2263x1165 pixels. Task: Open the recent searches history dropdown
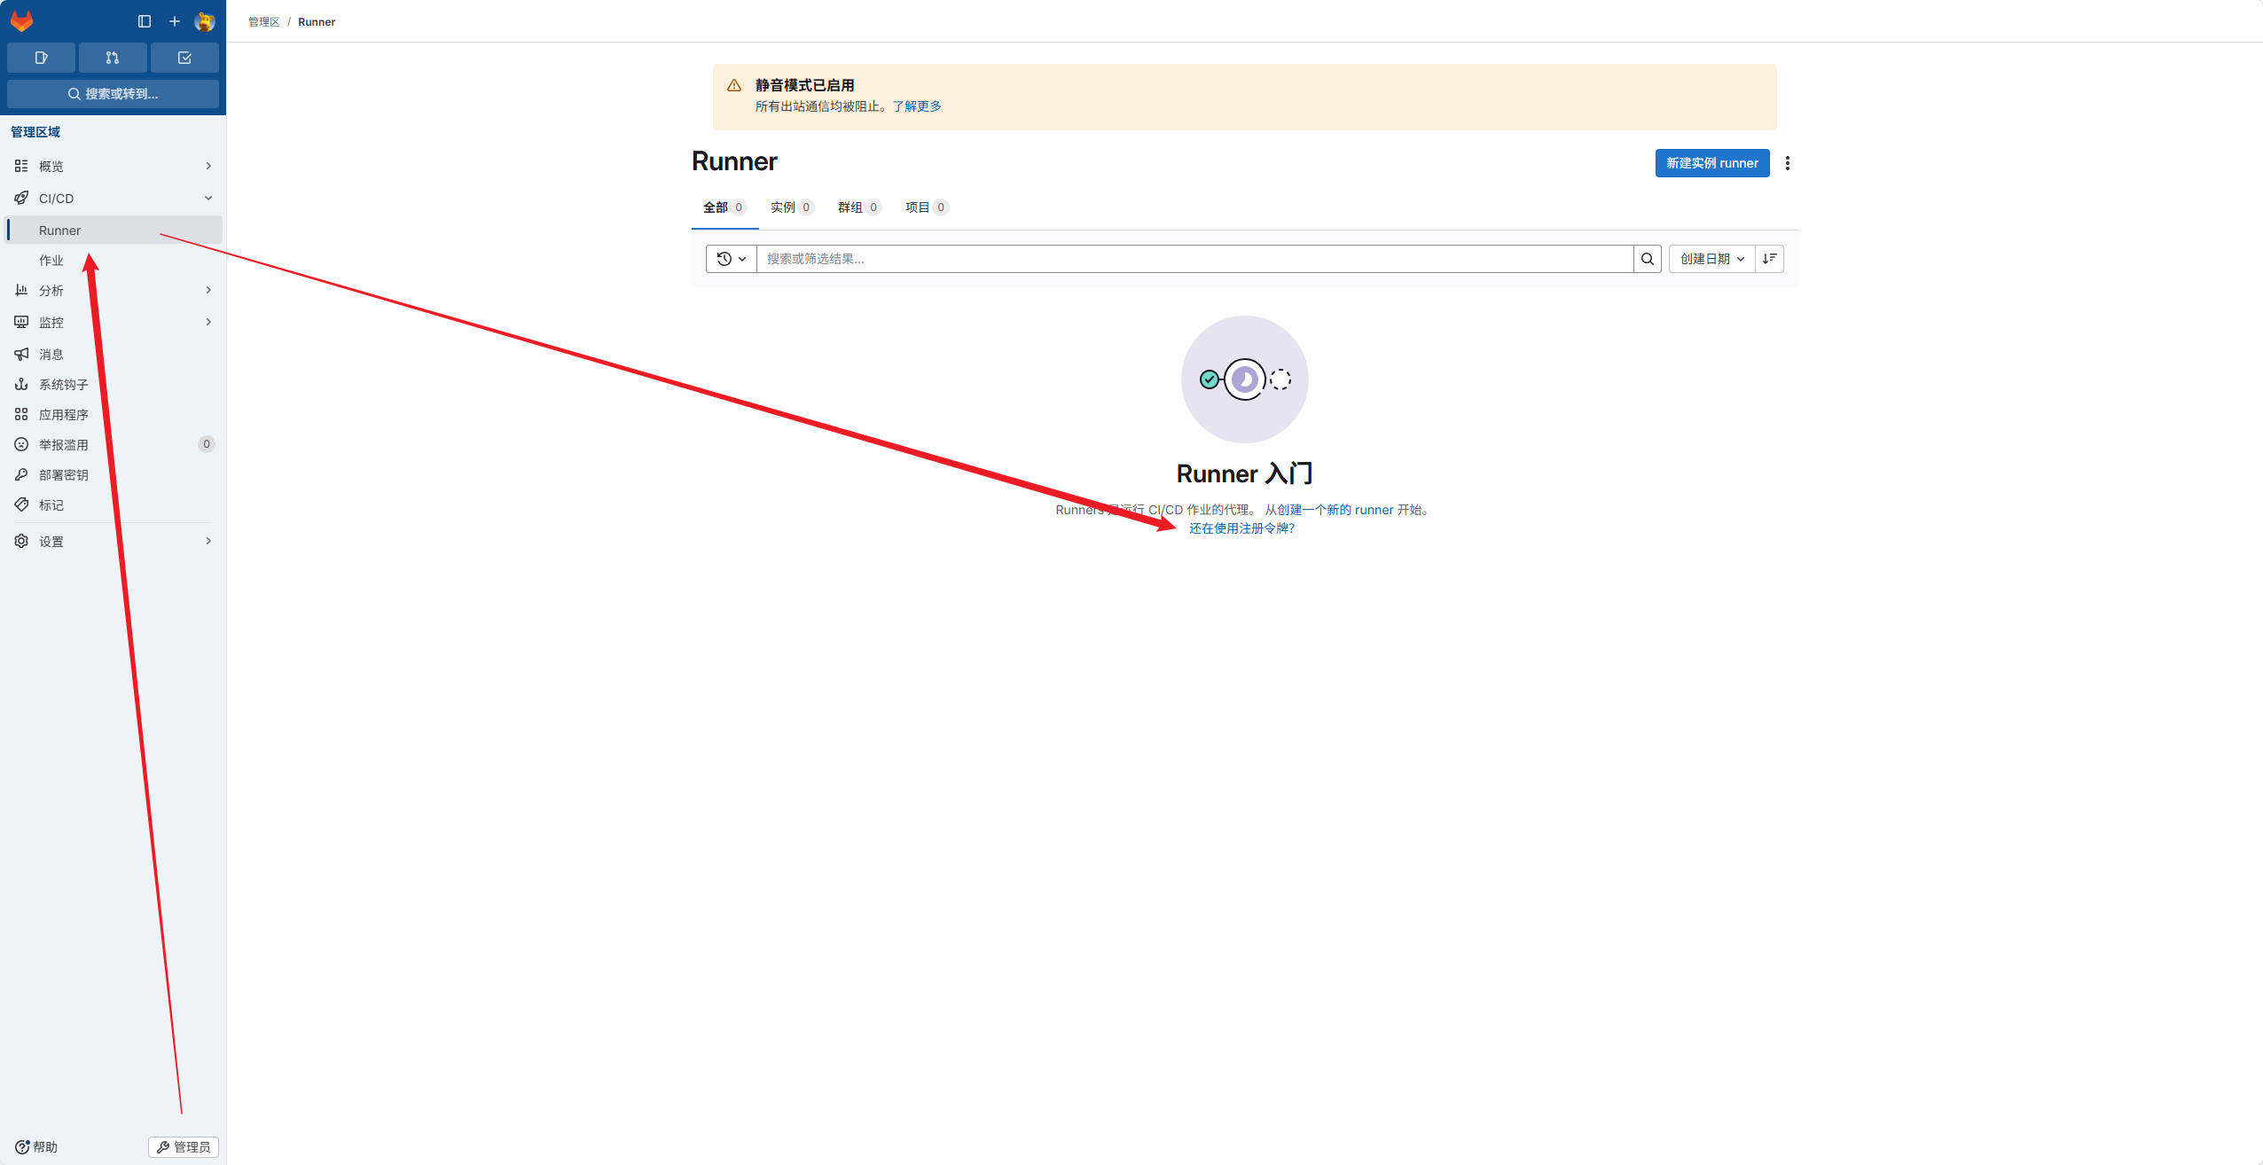[x=732, y=259]
